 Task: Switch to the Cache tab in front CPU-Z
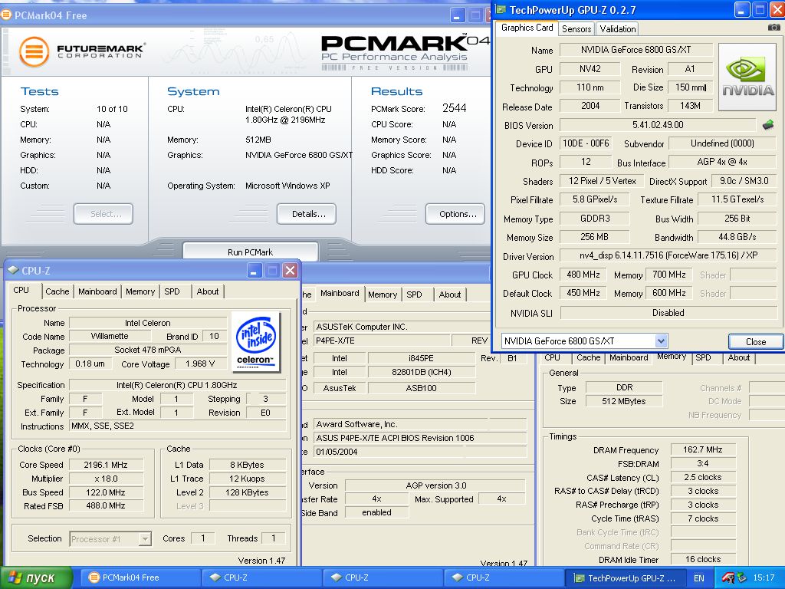57,291
